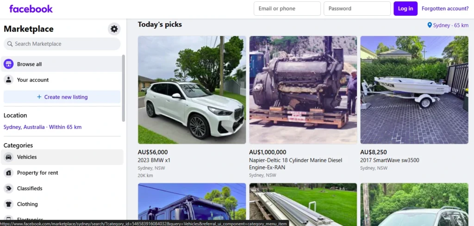Open the Forgotten account? link
Screen dimensions: 474x226
[445, 8]
